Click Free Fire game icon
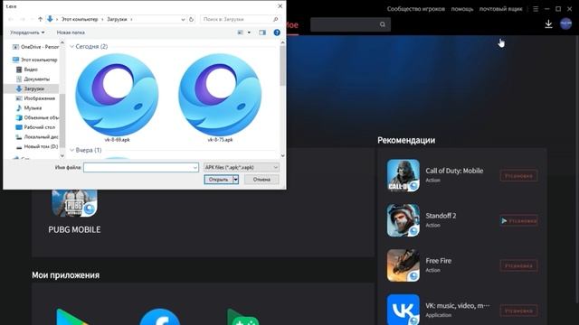This screenshot has height=325, width=579. (x=403, y=265)
